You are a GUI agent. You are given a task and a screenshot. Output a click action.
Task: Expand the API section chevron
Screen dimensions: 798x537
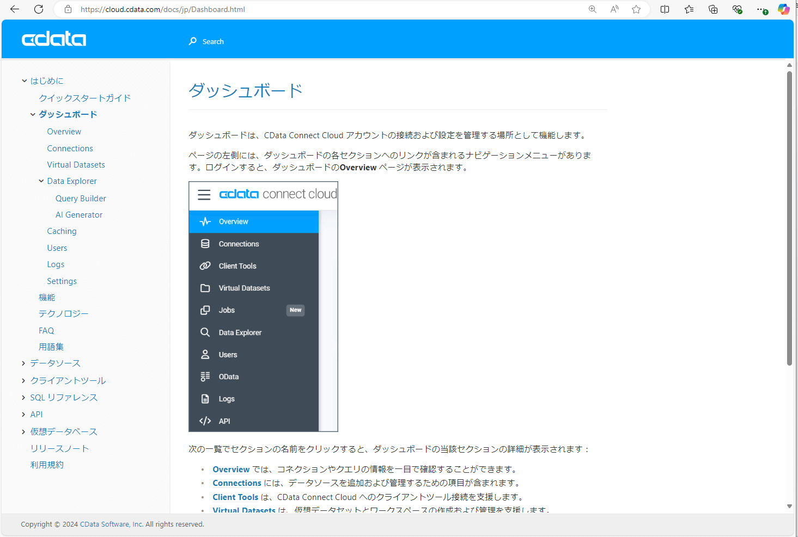click(x=23, y=415)
